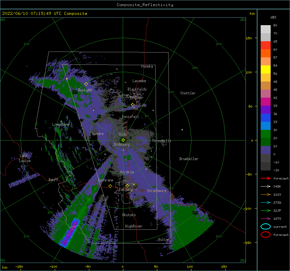The height and width of the screenshot is (271, 290).
Task: Click the yellow diamond marker near Cochrane
Action: (110, 186)
